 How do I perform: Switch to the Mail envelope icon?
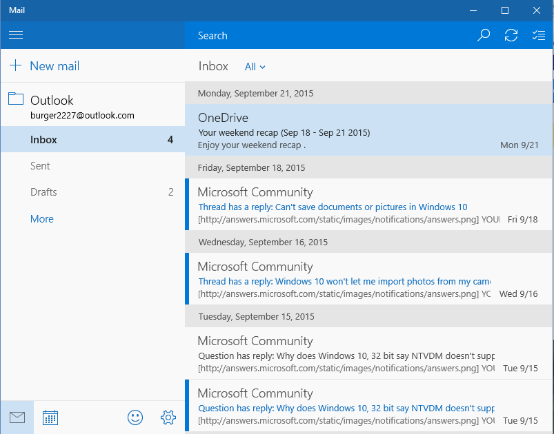(17, 417)
